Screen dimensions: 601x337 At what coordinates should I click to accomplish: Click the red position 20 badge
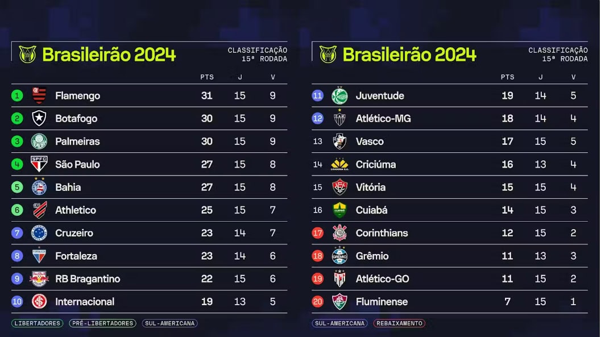tap(317, 302)
